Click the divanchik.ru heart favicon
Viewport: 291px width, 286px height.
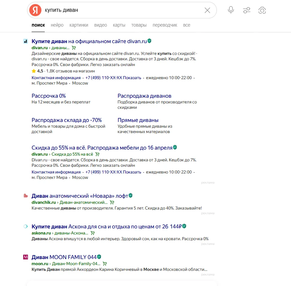tap(25, 196)
